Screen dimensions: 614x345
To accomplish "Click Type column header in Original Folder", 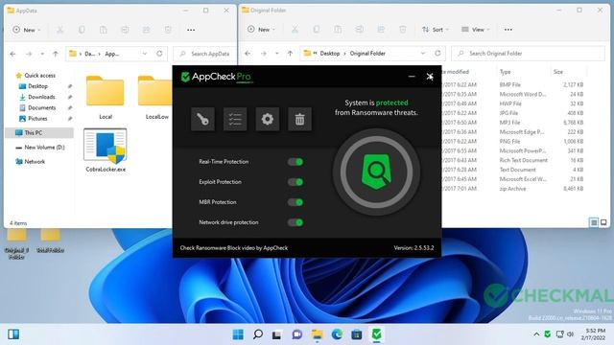I will pyautogui.click(x=506, y=72).
